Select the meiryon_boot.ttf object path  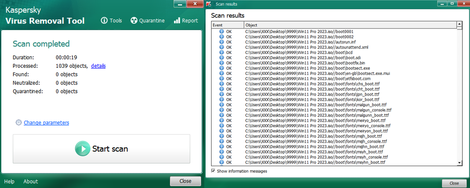pyautogui.click(x=317, y=131)
